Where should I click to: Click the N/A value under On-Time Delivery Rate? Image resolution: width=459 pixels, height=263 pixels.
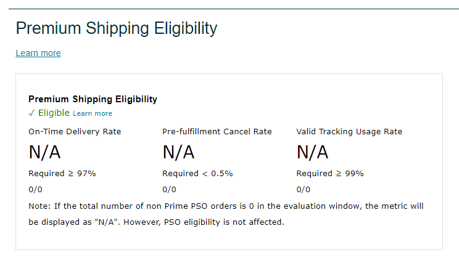tap(44, 152)
